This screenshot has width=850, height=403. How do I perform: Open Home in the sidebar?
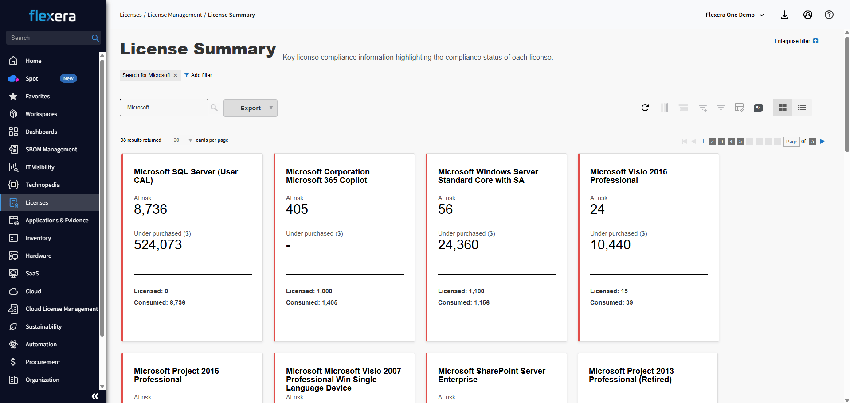(33, 61)
